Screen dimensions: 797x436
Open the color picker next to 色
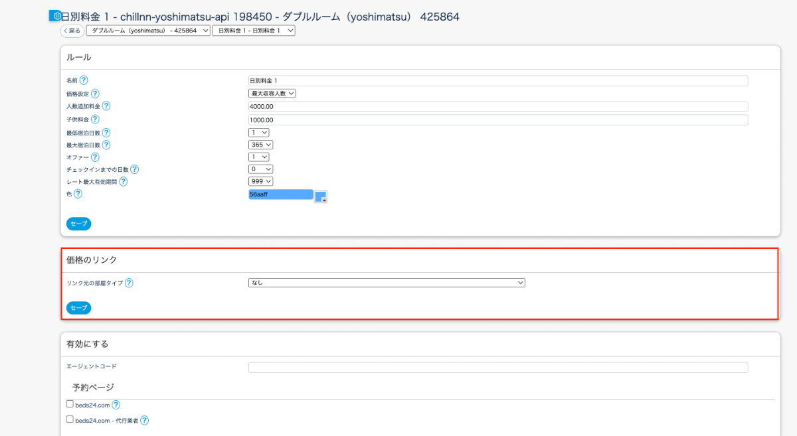[321, 195]
